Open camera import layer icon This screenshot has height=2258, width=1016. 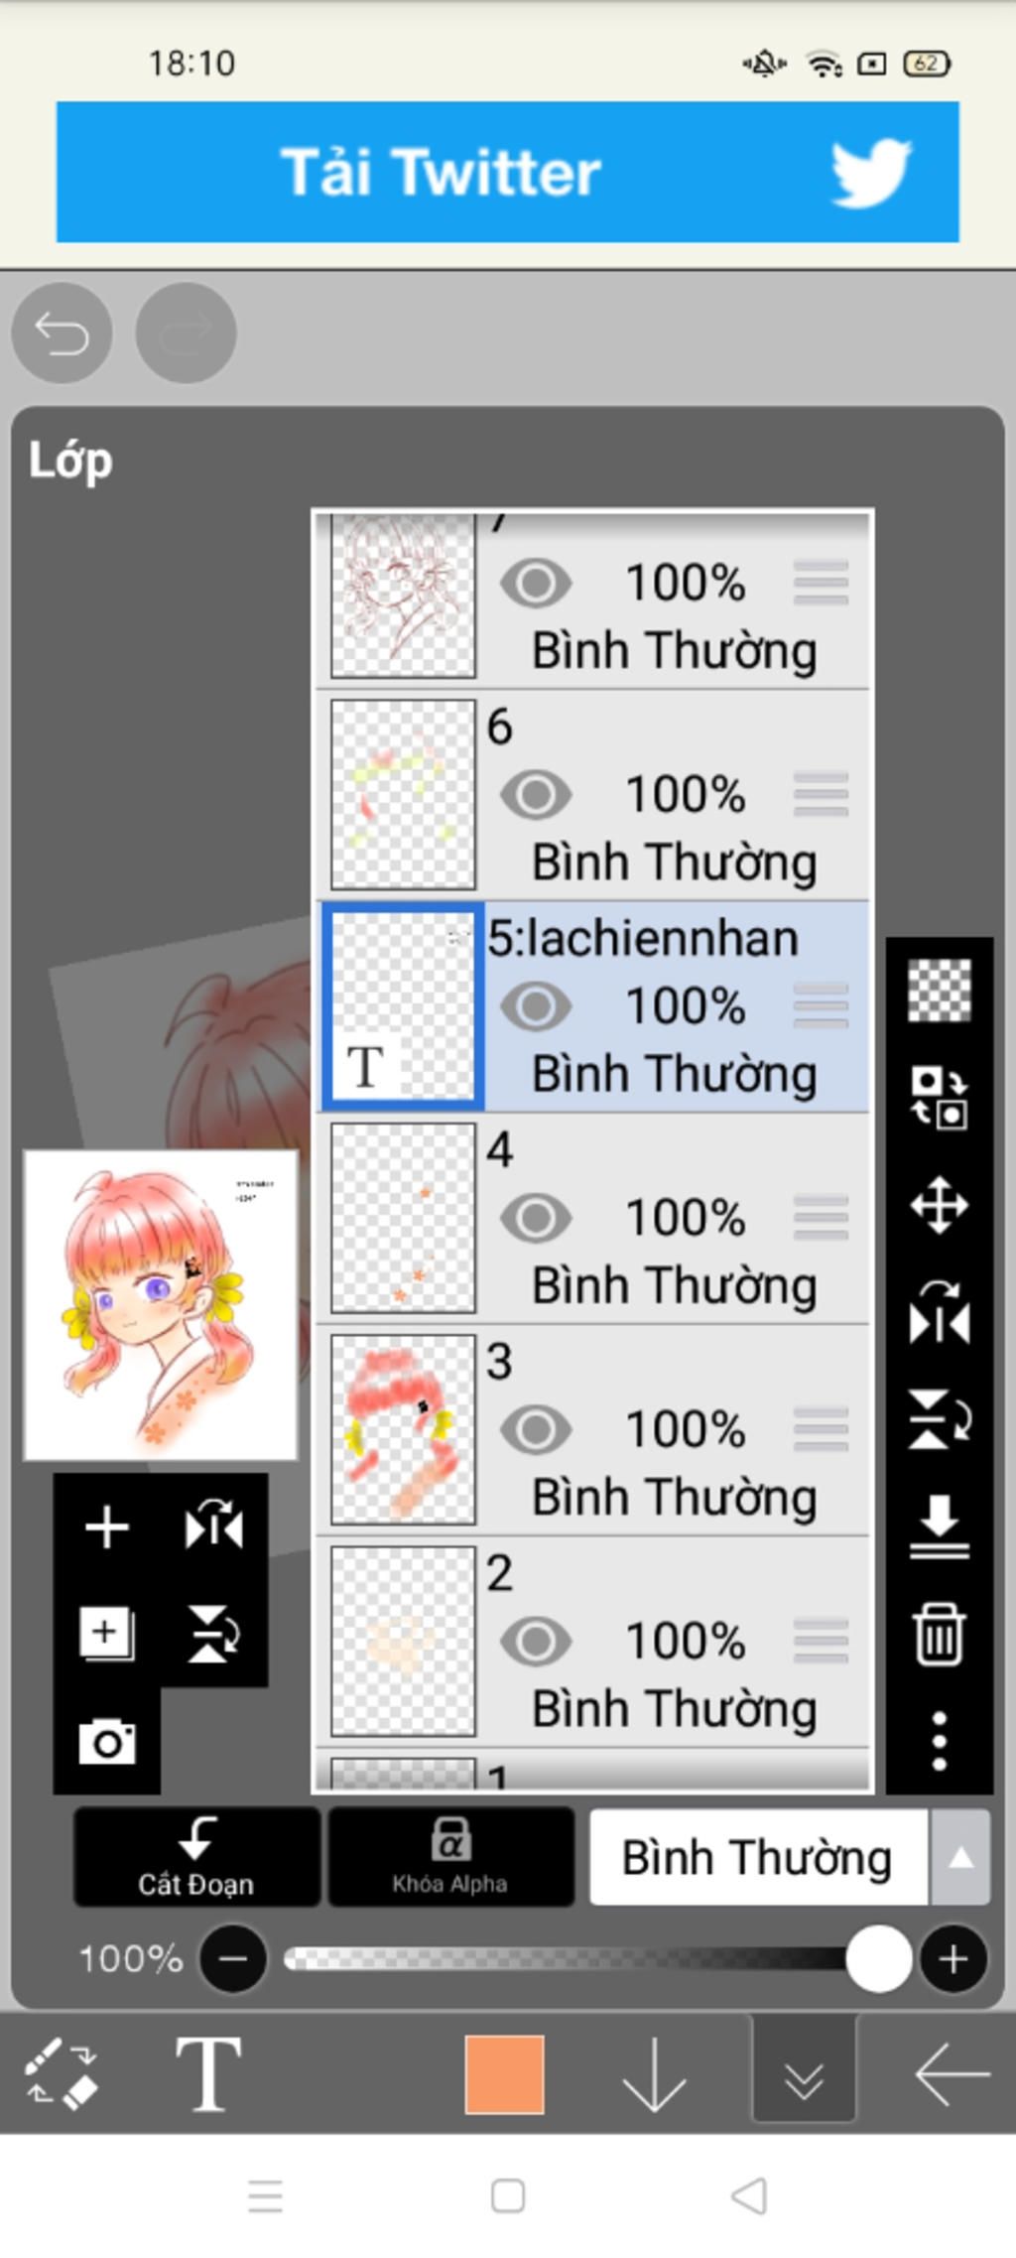(x=107, y=1741)
